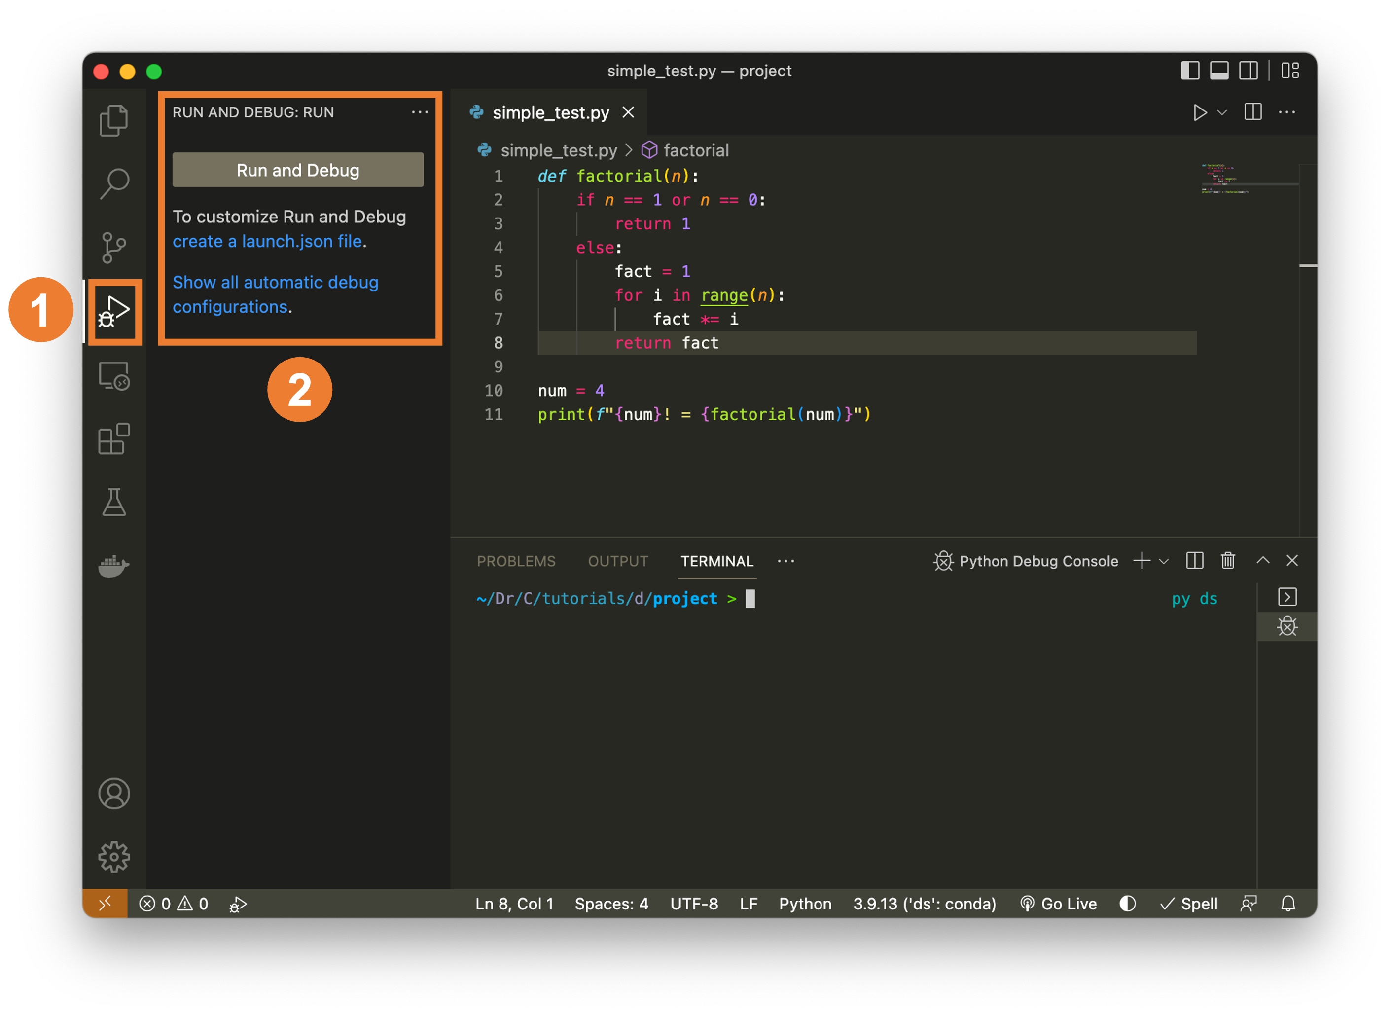Toggle secondary side bar visibility
Screen dimensions: 1392x1017
click(x=1249, y=71)
